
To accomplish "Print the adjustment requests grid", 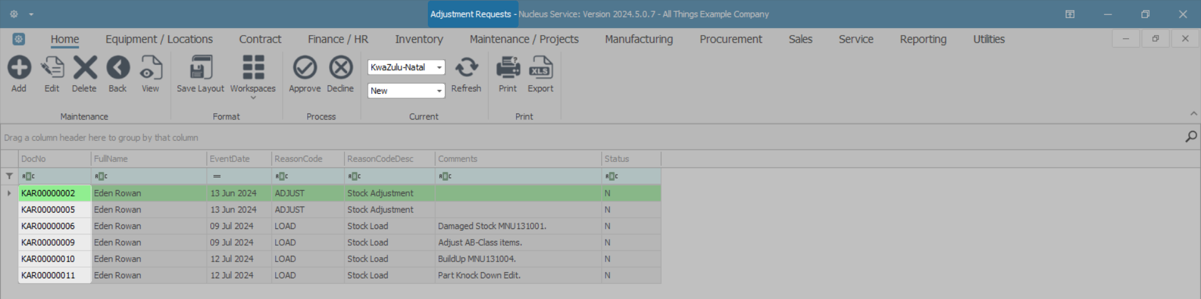I will click(508, 68).
